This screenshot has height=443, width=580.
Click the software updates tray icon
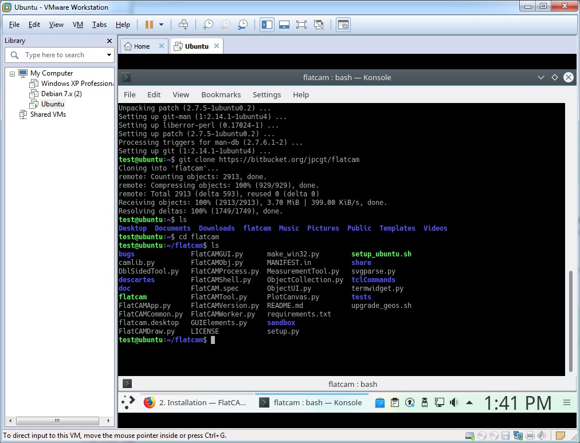tap(409, 403)
